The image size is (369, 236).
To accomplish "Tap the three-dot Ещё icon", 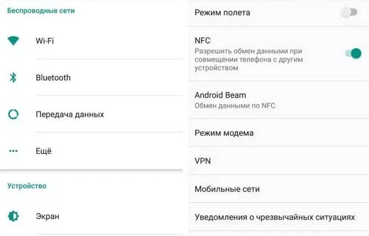I will tap(13, 151).
